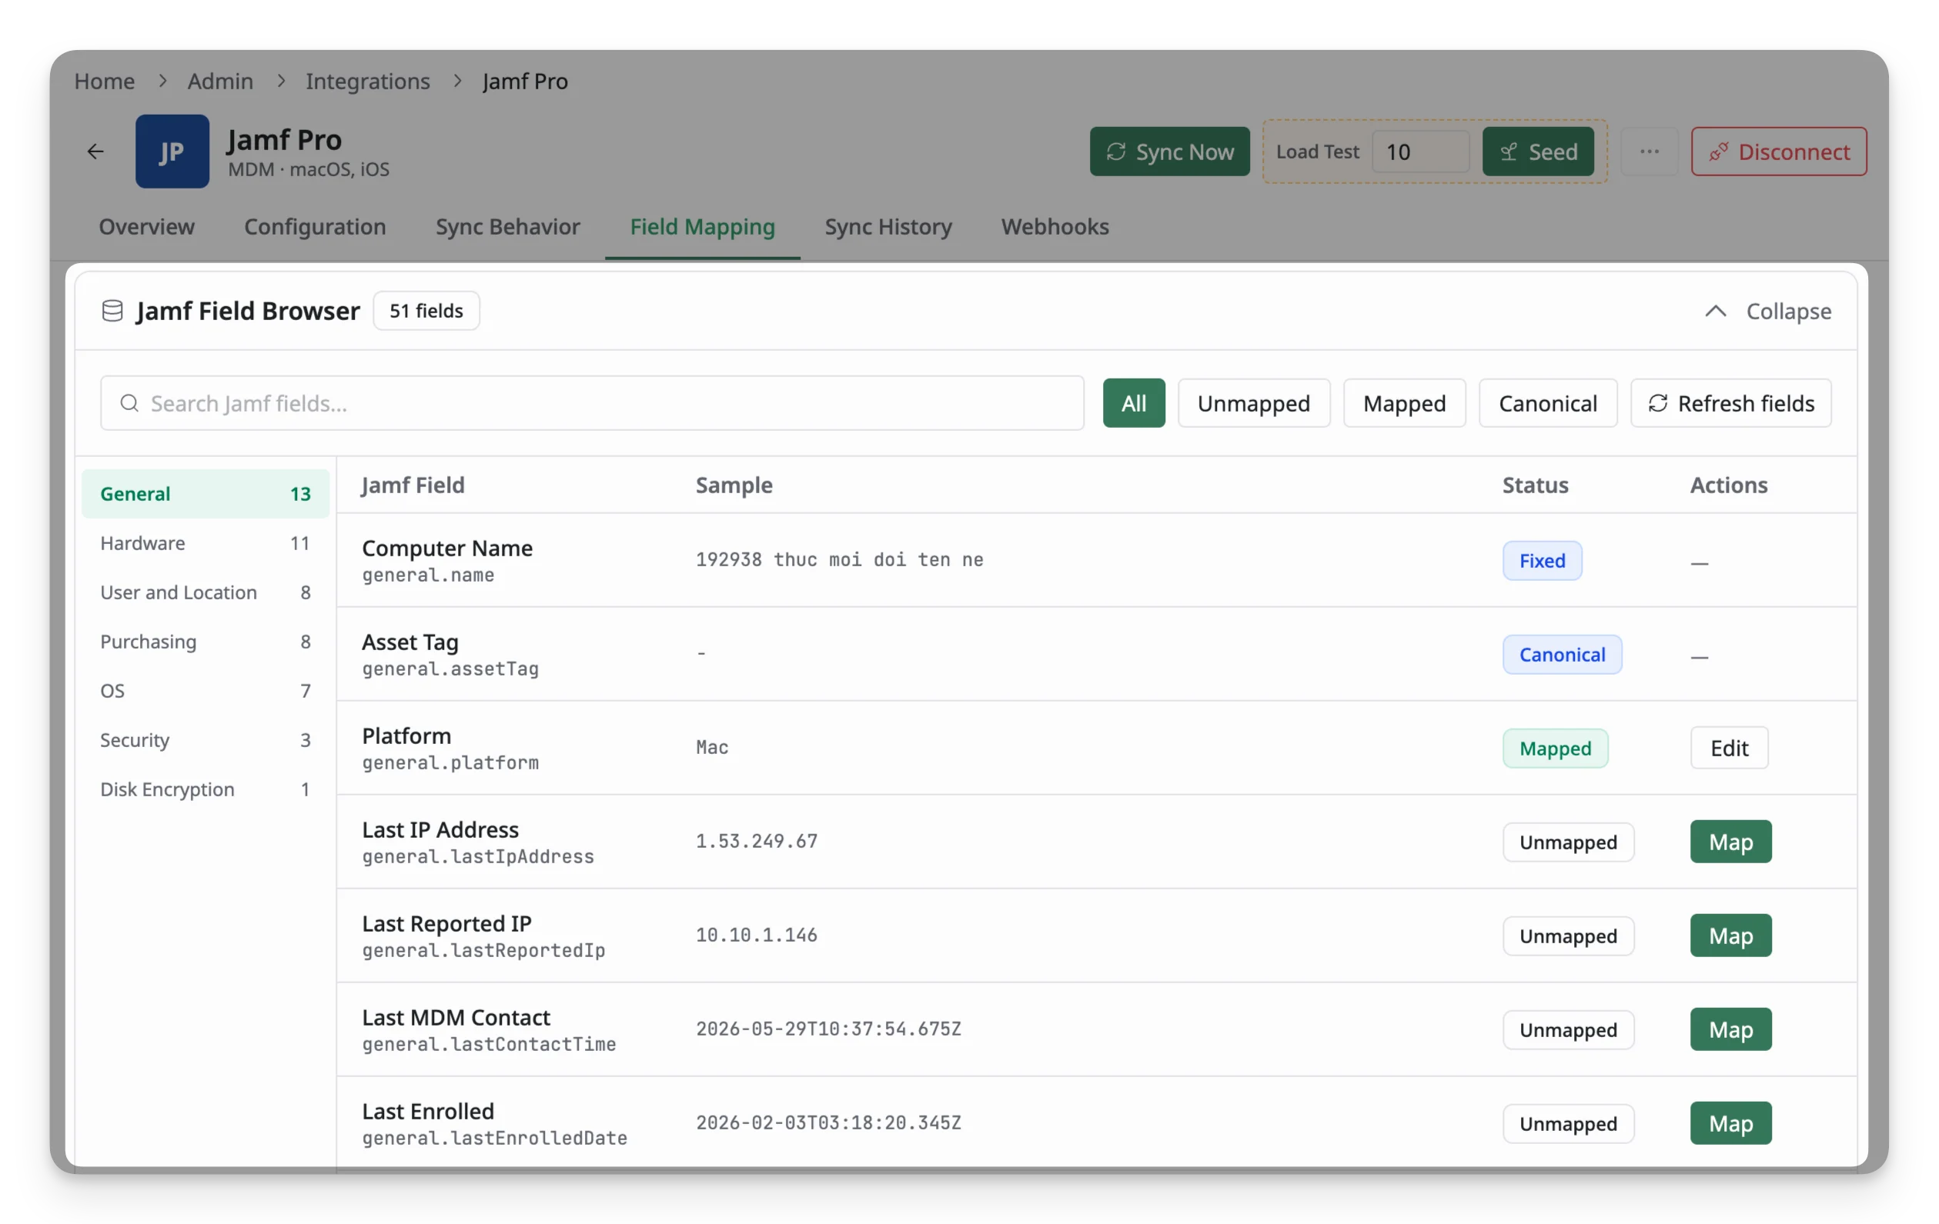
Task: Map the Last MDM Contact field
Action: coord(1730,1030)
